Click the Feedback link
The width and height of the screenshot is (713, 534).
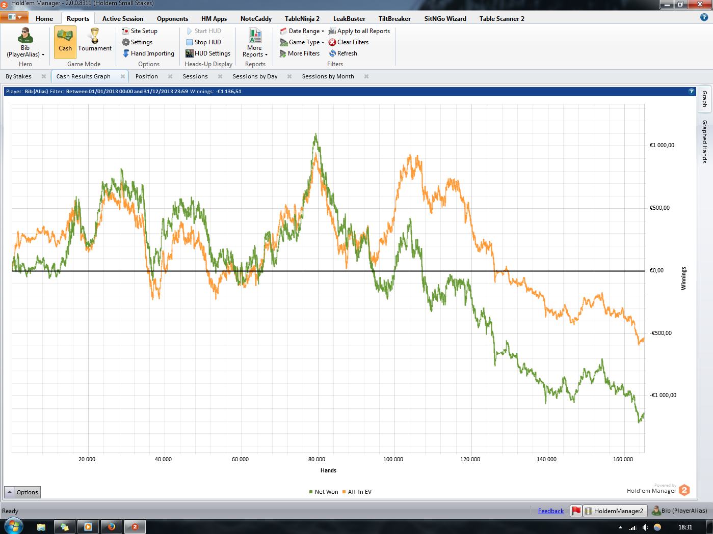click(x=551, y=511)
